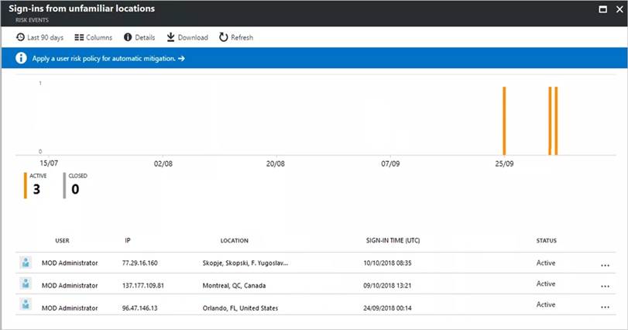Select the ACTIVE 3 status filter
Image resolution: width=628 pixels, height=330 pixels.
(x=36, y=185)
